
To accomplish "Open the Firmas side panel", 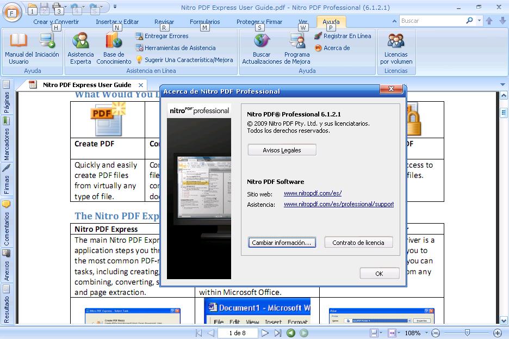I will [7, 179].
